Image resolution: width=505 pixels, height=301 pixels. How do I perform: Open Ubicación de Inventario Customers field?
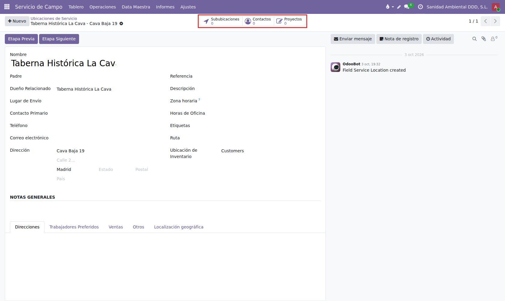271,151
